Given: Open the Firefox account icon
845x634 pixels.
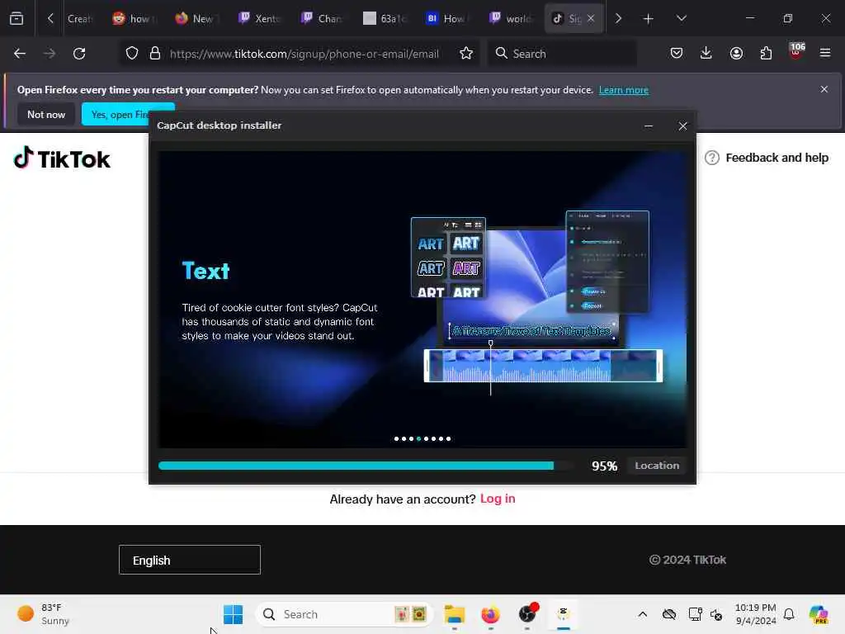Looking at the screenshot, I should click(736, 53).
